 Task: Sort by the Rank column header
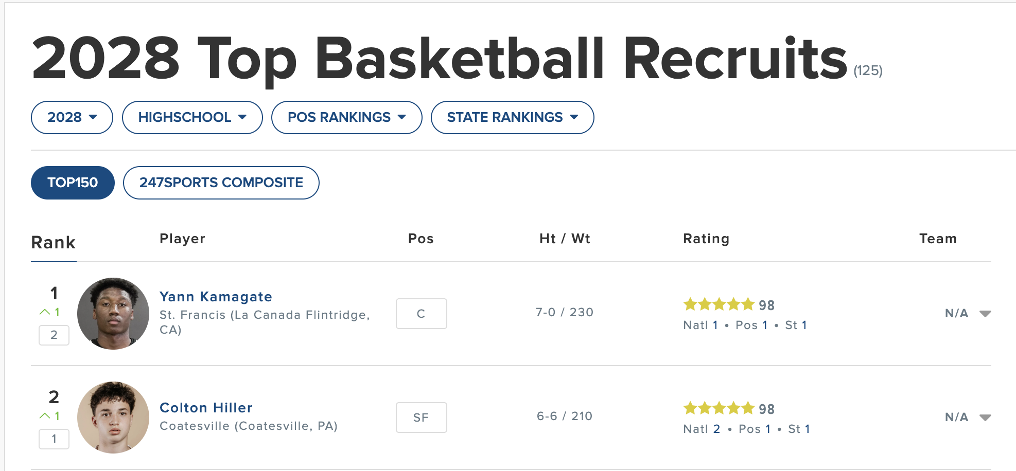click(x=54, y=243)
